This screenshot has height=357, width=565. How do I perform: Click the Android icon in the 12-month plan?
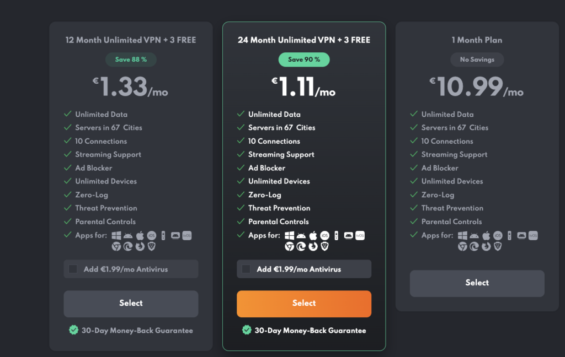[x=128, y=236]
